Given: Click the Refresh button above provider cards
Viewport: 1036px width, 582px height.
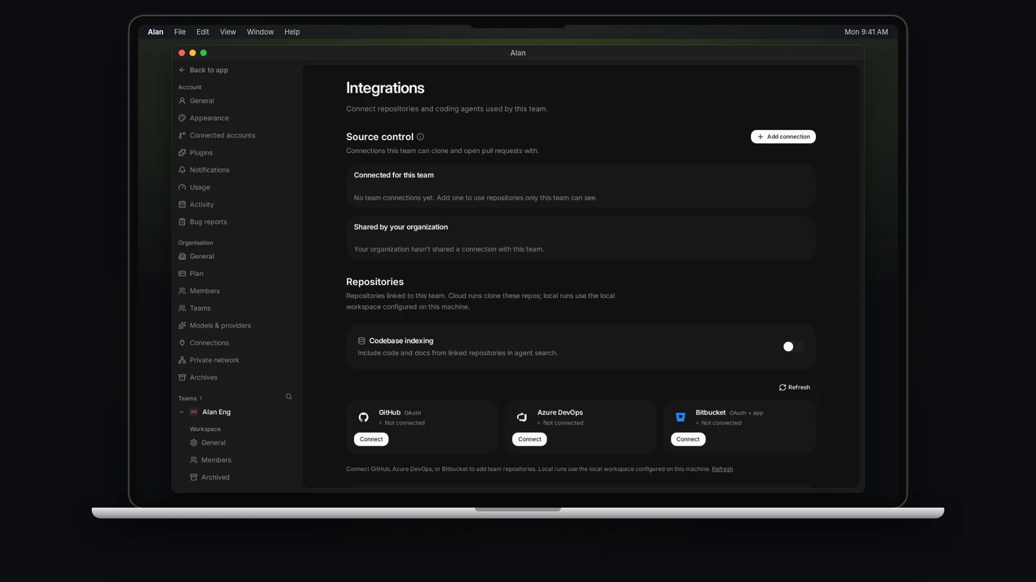Looking at the screenshot, I should coord(794,387).
